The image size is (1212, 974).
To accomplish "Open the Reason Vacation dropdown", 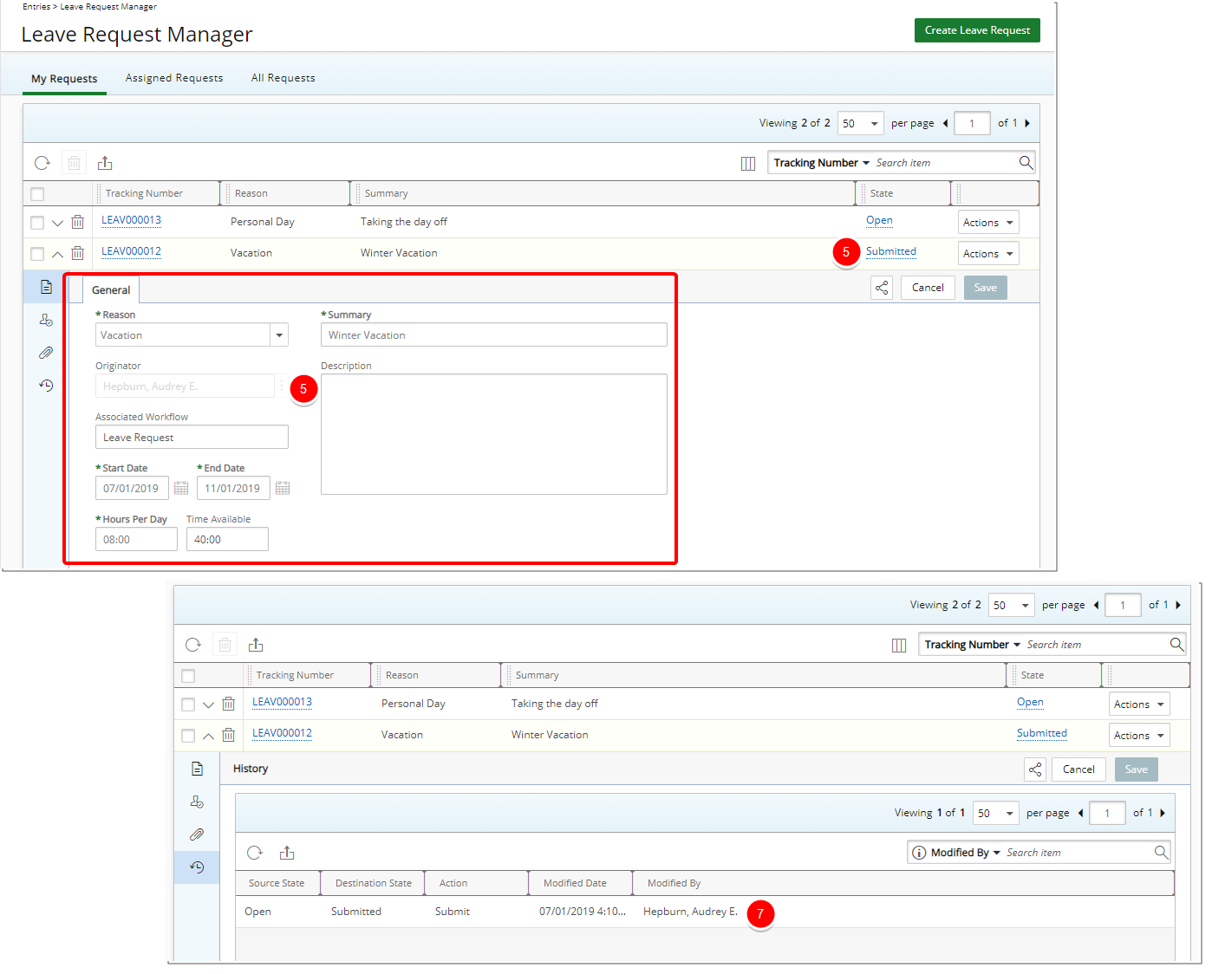I will coord(279,335).
